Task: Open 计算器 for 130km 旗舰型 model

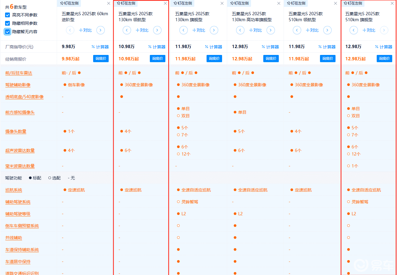Action: point(213,47)
